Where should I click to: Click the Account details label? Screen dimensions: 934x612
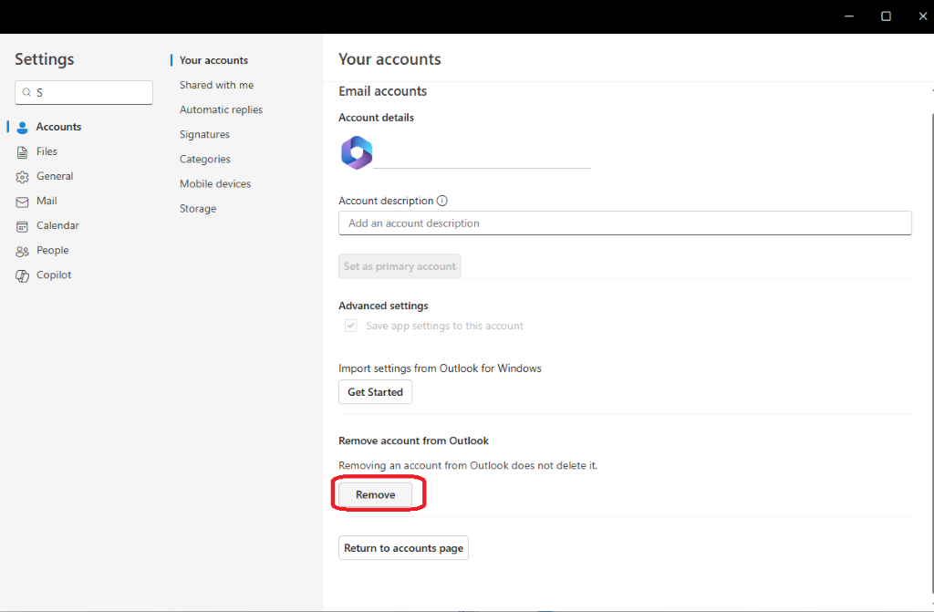click(x=376, y=118)
